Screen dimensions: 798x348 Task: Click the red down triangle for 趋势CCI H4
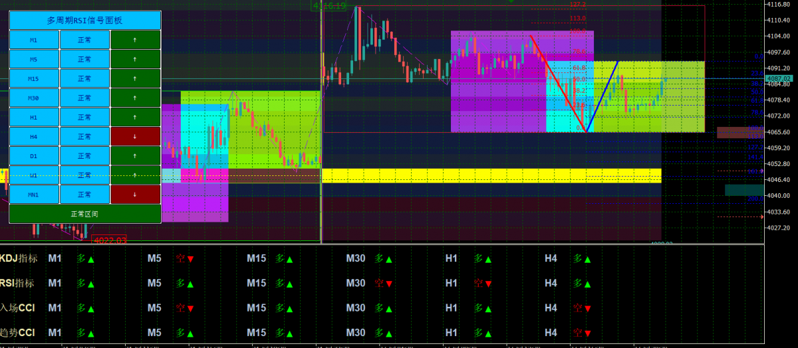click(x=587, y=333)
